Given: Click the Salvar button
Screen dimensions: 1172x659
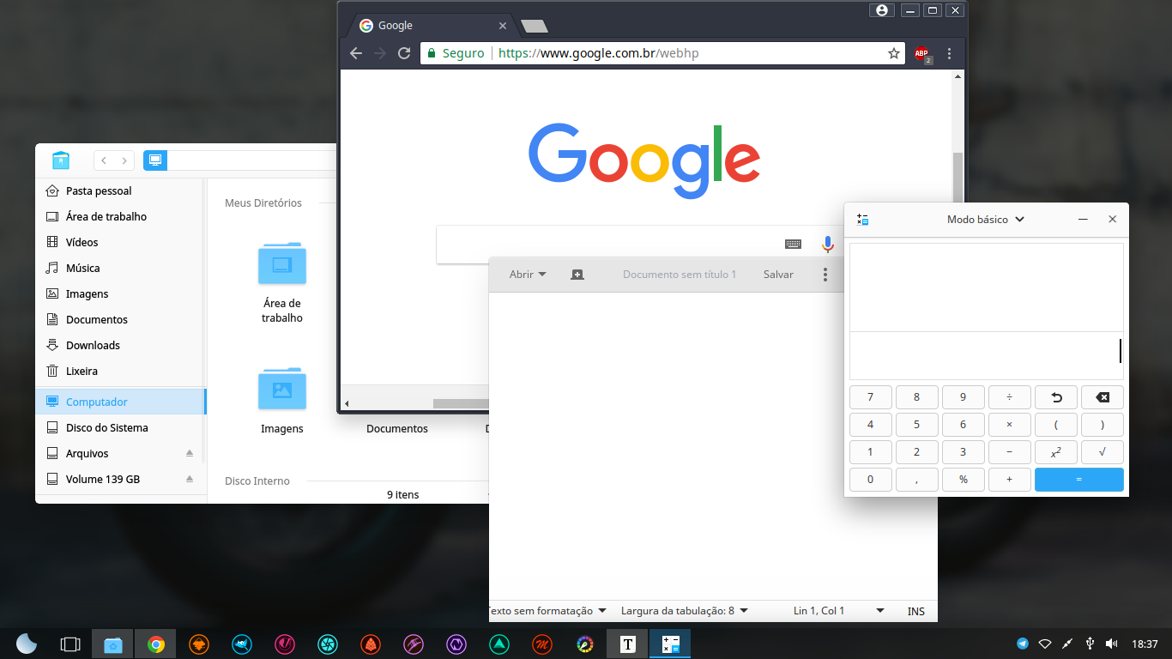Looking at the screenshot, I should tap(778, 275).
